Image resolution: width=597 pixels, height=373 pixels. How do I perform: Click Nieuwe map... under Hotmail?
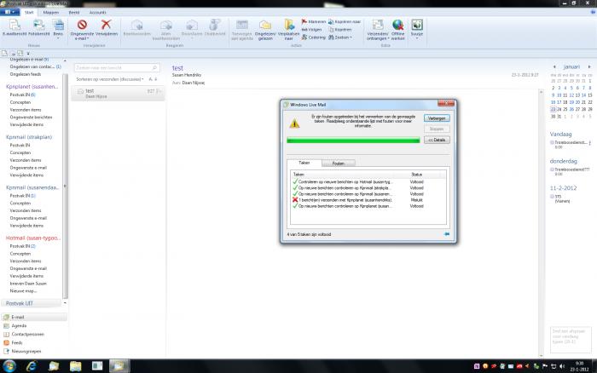coord(23,291)
